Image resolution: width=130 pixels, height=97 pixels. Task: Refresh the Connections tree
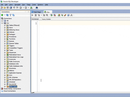[x=7, y=15]
